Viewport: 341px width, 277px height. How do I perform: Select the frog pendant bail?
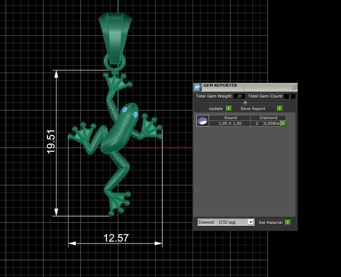(x=115, y=38)
